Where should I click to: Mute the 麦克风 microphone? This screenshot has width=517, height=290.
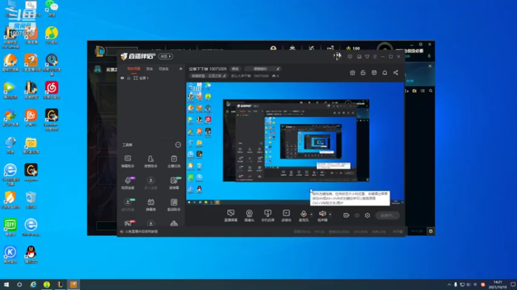click(303, 215)
